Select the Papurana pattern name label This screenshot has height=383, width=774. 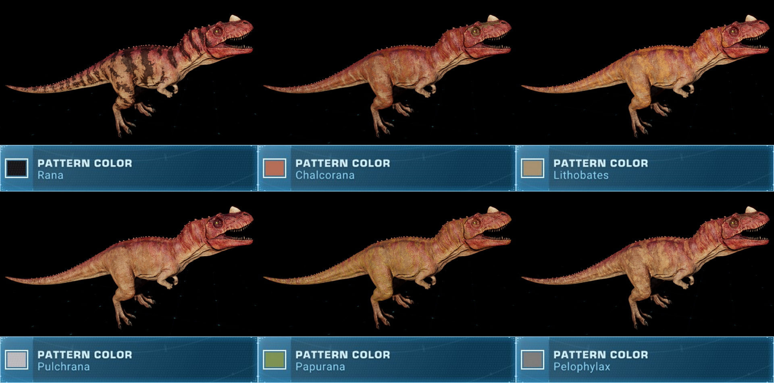(x=320, y=367)
